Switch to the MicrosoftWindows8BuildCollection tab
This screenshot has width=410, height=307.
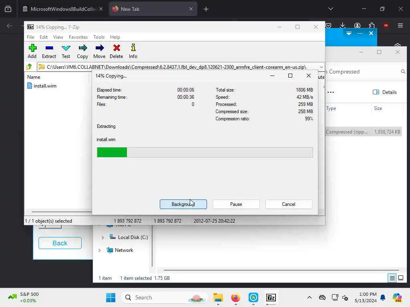tap(63, 9)
